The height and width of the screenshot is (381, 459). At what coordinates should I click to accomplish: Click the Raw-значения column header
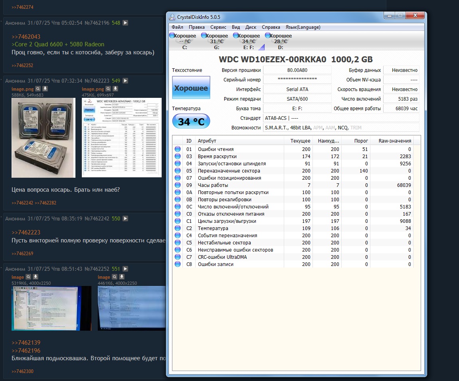tap(392, 141)
